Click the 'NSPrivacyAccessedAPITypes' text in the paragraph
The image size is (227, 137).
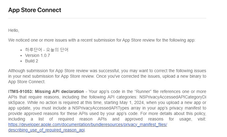pos(101,108)
